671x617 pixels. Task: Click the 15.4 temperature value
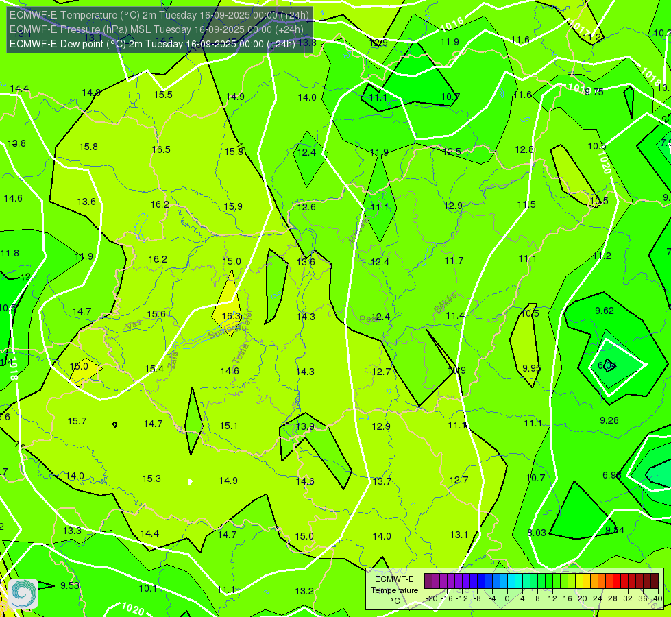pos(154,369)
